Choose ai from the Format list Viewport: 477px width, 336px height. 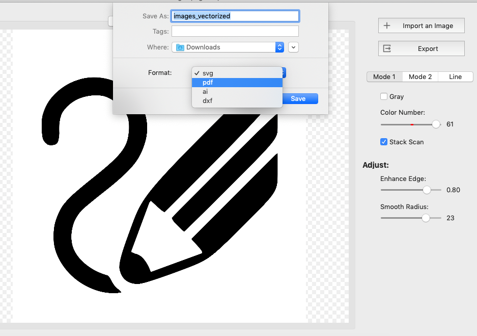coord(237,92)
